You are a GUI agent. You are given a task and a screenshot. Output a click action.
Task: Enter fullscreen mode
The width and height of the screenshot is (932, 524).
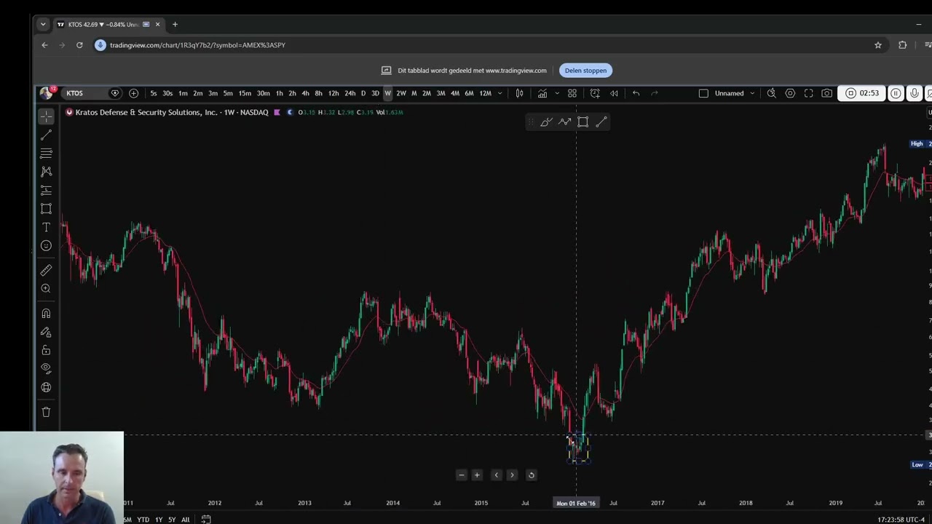pyautogui.click(x=808, y=93)
